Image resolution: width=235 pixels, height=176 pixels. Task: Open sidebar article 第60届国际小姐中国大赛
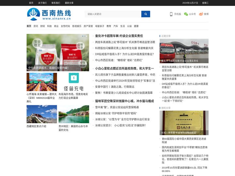(x=184, y=140)
